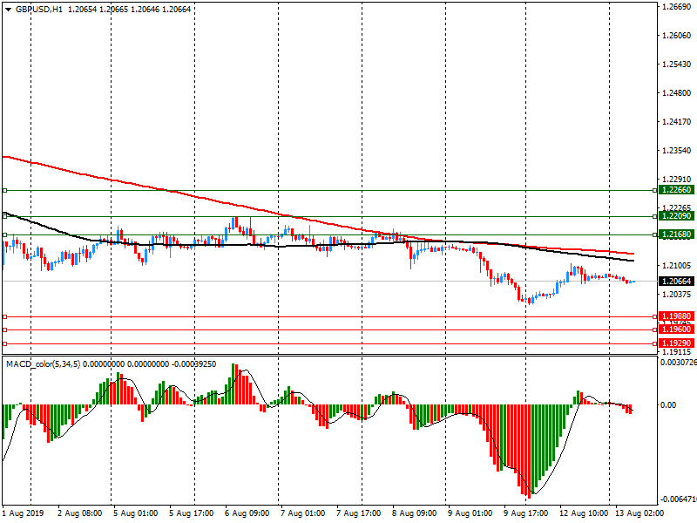
Task: Click the 1.21005 price scale value
Action: coord(677,266)
